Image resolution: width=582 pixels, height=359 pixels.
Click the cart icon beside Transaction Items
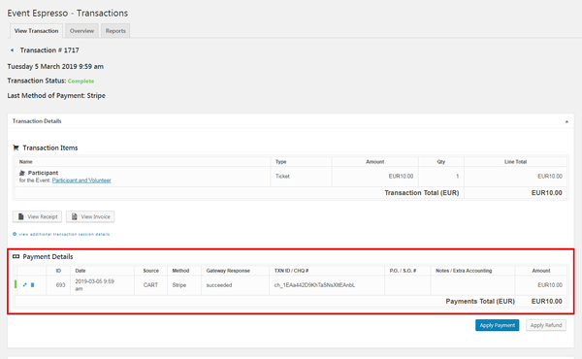[x=16, y=147]
